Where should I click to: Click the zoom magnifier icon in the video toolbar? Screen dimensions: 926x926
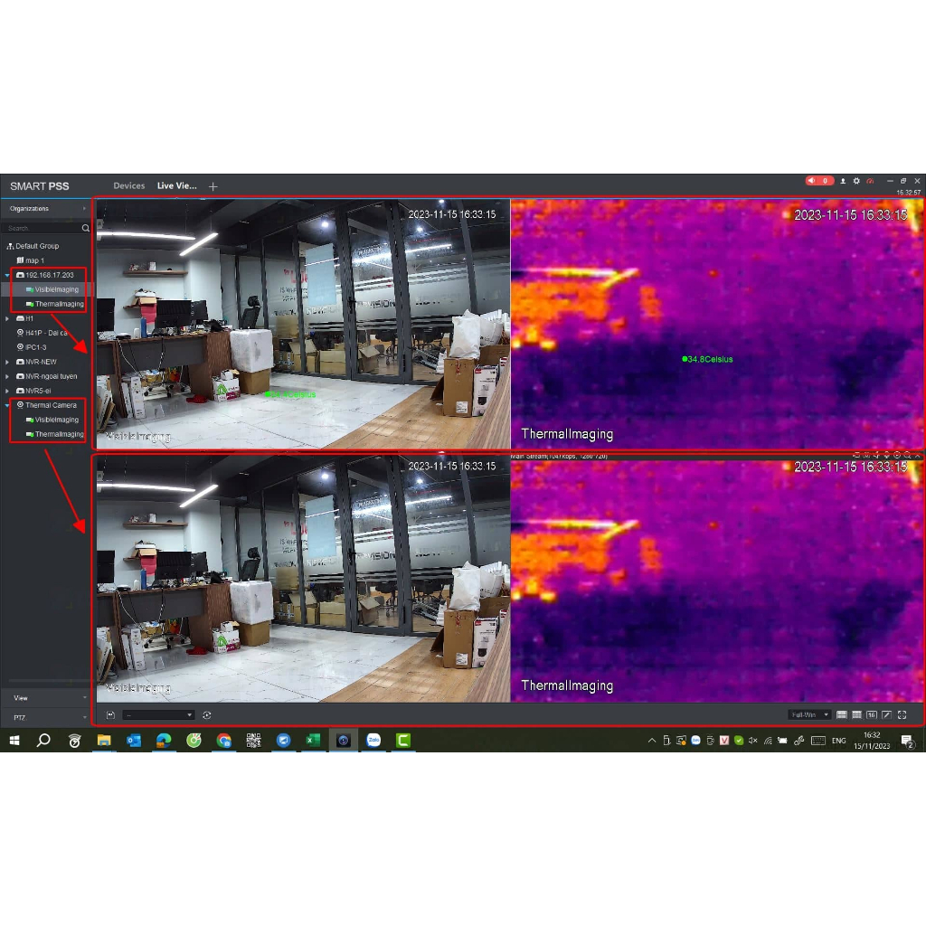coord(908,456)
